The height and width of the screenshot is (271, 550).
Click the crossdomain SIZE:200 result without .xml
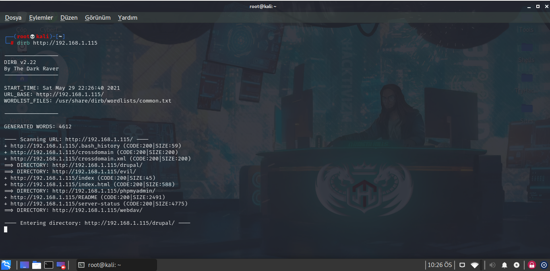(x=91, y=152)
